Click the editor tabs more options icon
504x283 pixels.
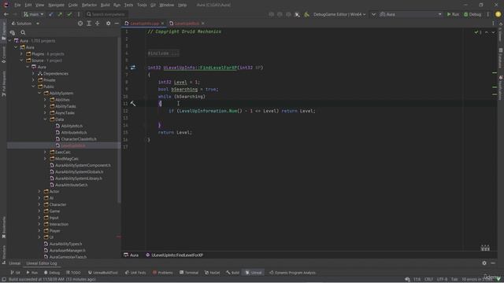(493, 24)
